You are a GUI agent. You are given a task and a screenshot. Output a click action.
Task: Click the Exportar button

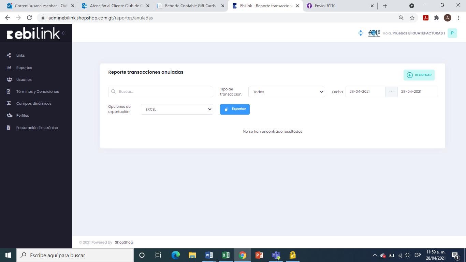[235, 109]
